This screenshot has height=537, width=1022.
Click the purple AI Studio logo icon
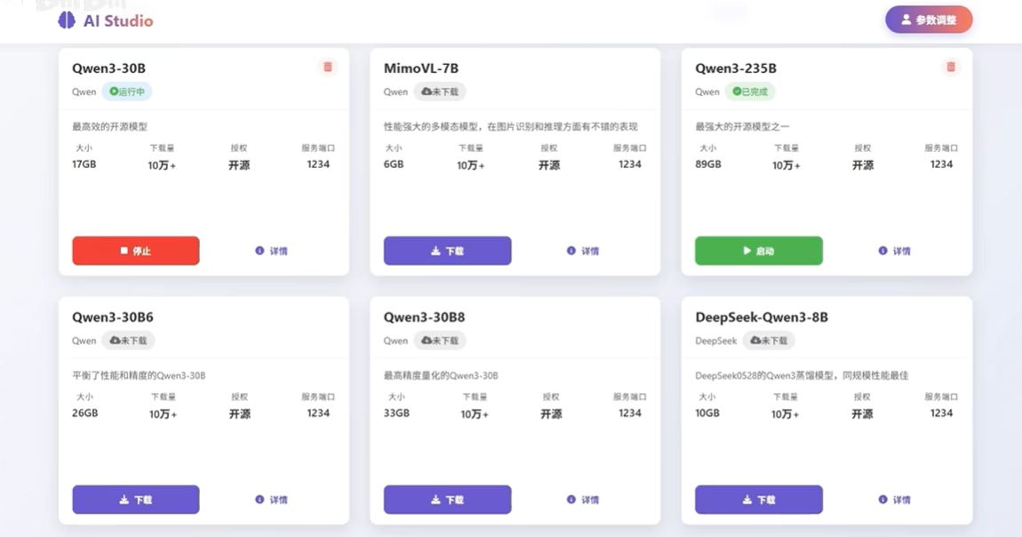tap(68, 20)
